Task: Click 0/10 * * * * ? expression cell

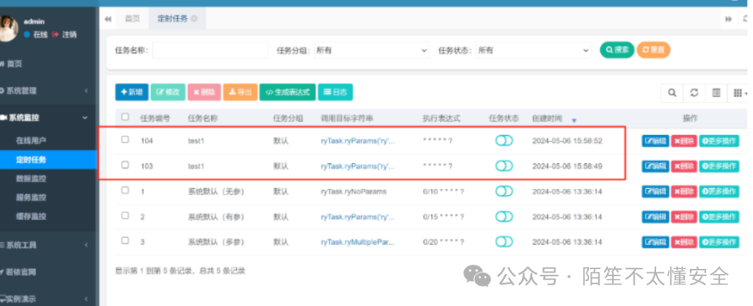Action: click(x=443, y=191)
